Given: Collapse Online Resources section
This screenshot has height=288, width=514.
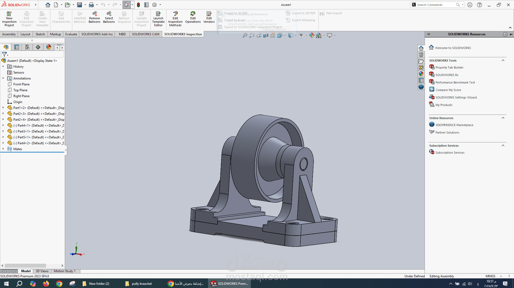Looking at the screenshot, I should pyautogui.click(x=503, y=118).
